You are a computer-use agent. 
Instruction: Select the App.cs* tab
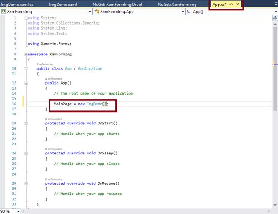[219, 4]
